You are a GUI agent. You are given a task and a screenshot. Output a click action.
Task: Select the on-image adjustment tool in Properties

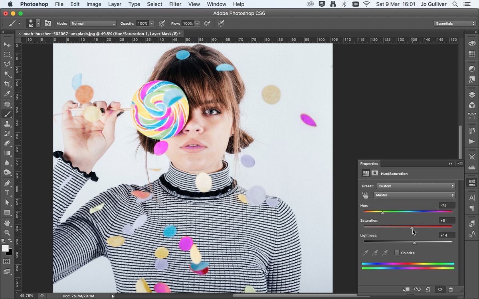click(x=365, y=195)
